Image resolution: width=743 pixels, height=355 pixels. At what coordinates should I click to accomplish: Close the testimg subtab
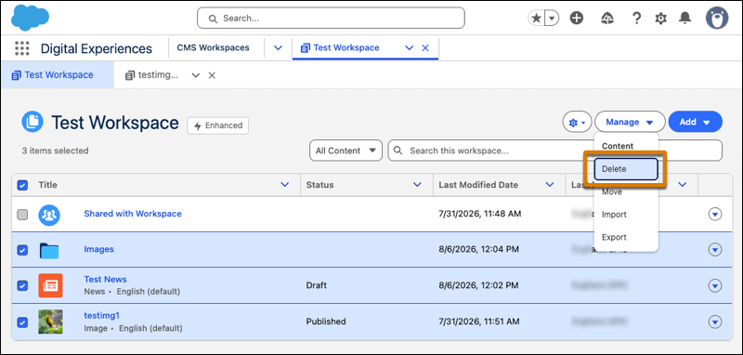[212, 75]
